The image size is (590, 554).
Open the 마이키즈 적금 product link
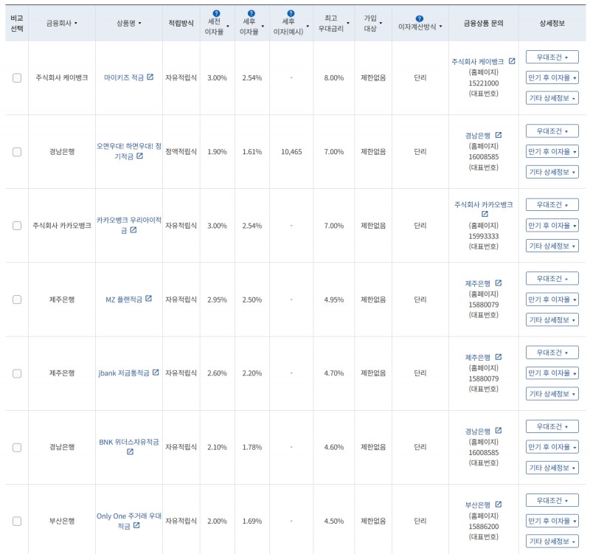[124, 78]
